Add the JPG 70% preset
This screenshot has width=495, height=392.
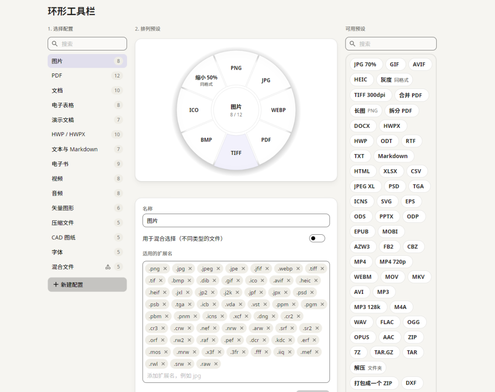tap(365, 65)
